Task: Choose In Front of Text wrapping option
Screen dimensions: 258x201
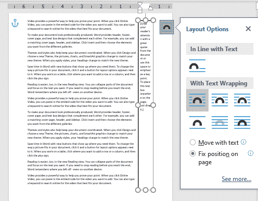Action: coord(242,122)
